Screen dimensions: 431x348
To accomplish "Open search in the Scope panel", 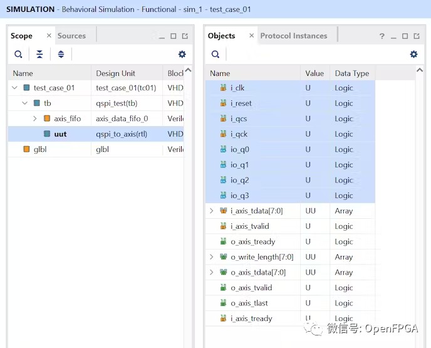I will coord(18,54).
